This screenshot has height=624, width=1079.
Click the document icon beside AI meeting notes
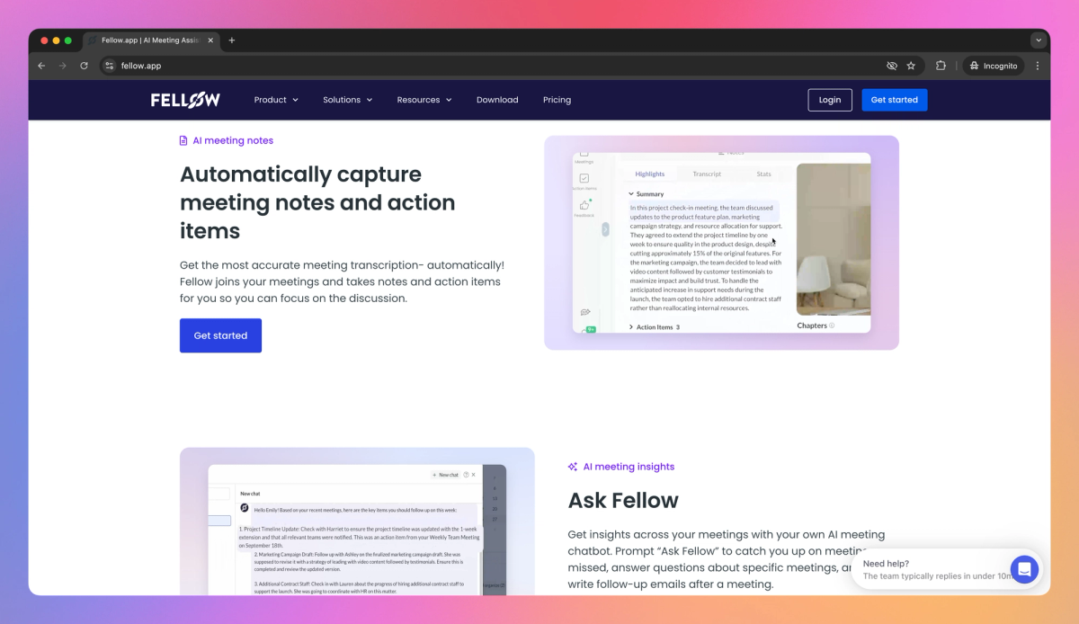coord(184,141)
